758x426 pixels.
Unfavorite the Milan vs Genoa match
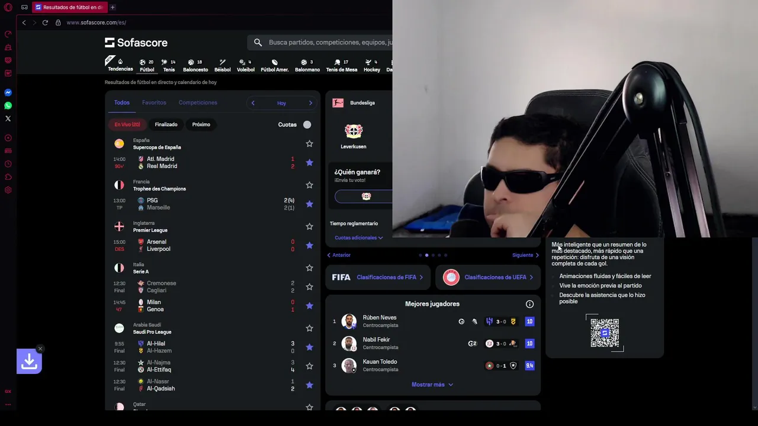pyautogui.click(x=309, y=306)
